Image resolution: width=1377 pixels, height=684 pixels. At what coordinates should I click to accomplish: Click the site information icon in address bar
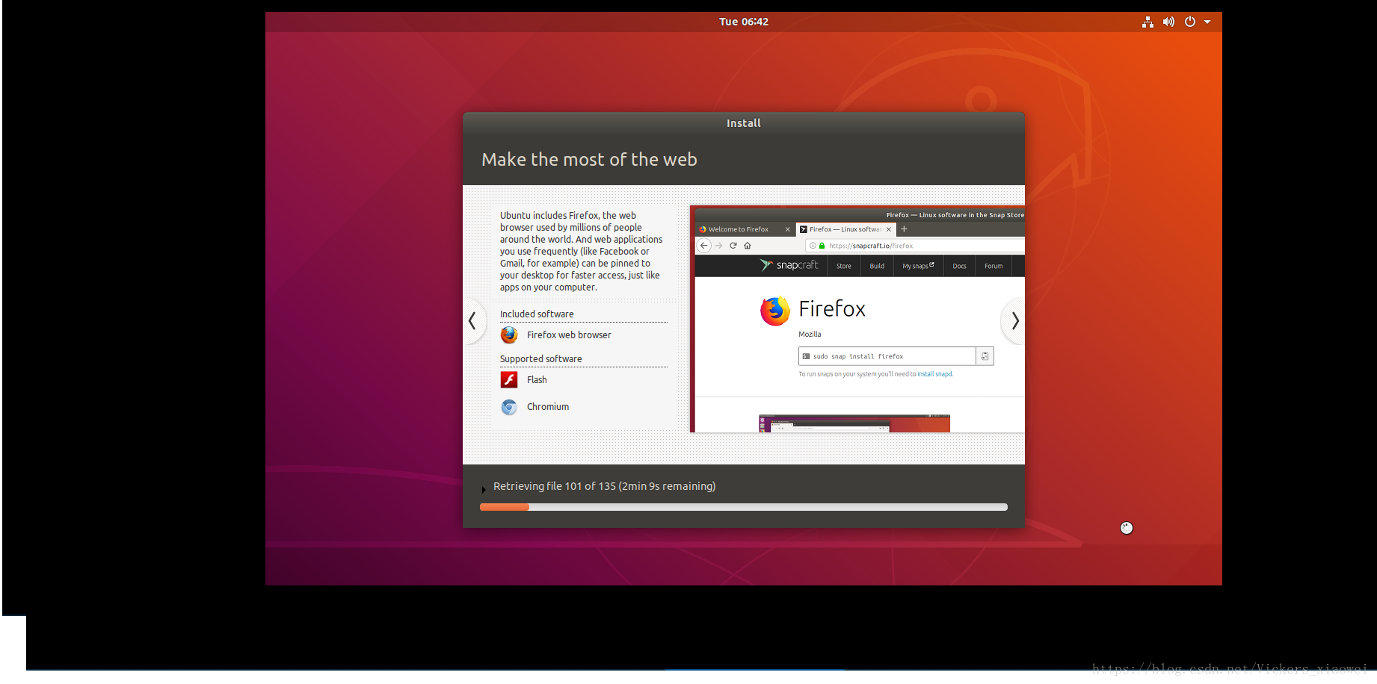point(813,246)
